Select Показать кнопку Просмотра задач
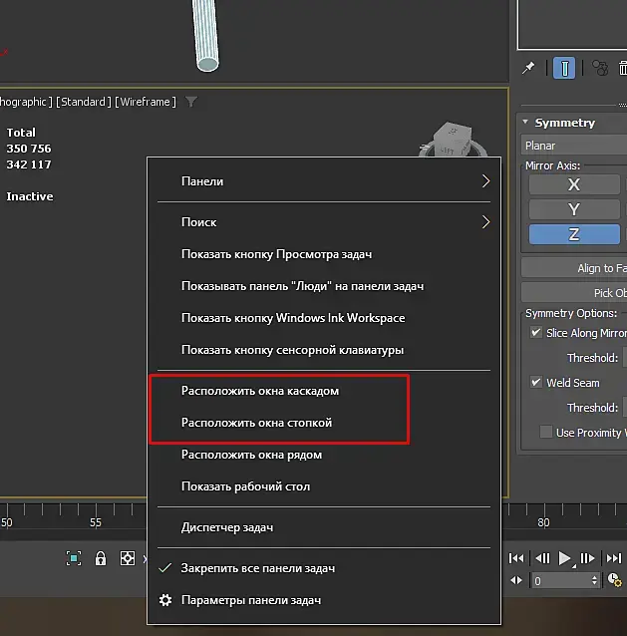Screen dimensions: 627x636 (x=324, y=254)
